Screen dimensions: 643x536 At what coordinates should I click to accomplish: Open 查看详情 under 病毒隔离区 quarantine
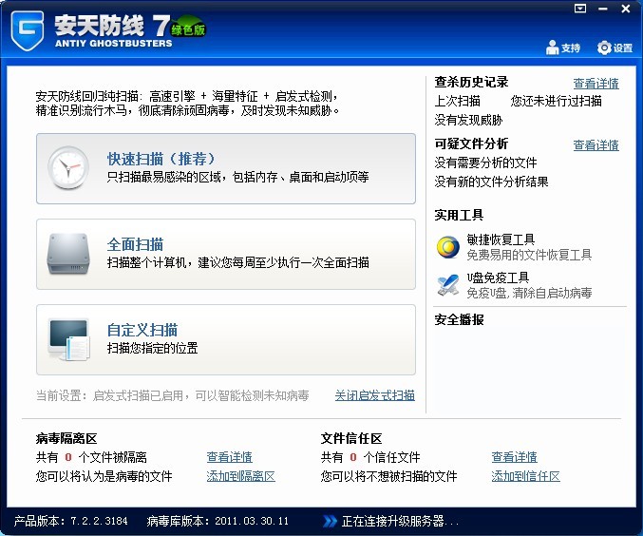(x=229, y=457)
